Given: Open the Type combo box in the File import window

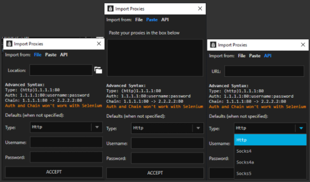Looking at the screenshot, I should [x=66, y=127].
